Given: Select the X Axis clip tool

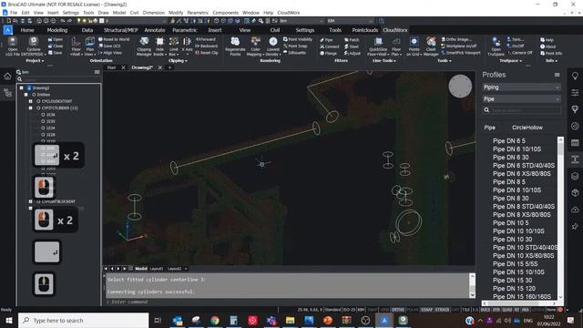Looking at the screenshot, I should [187, 46].
